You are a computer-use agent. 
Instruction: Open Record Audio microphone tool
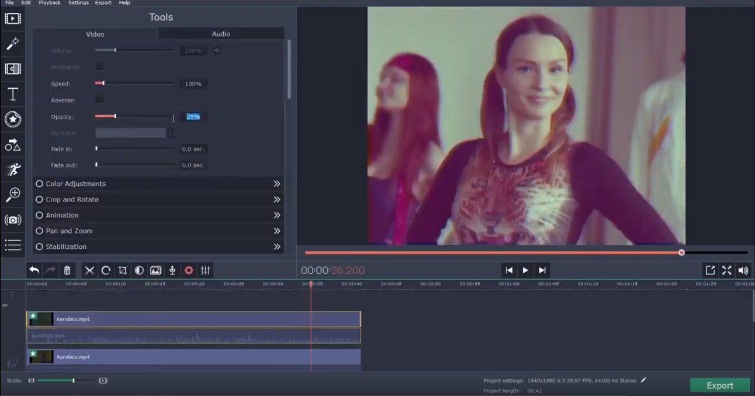pos(172,270)
